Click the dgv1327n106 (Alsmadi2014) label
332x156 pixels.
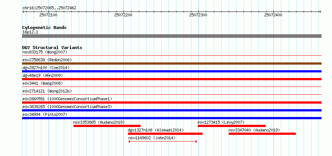pyautogui.click(x=156, y=130)
